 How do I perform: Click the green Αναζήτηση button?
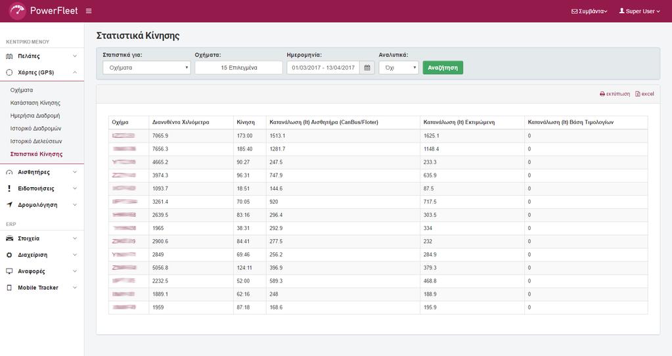443,68
